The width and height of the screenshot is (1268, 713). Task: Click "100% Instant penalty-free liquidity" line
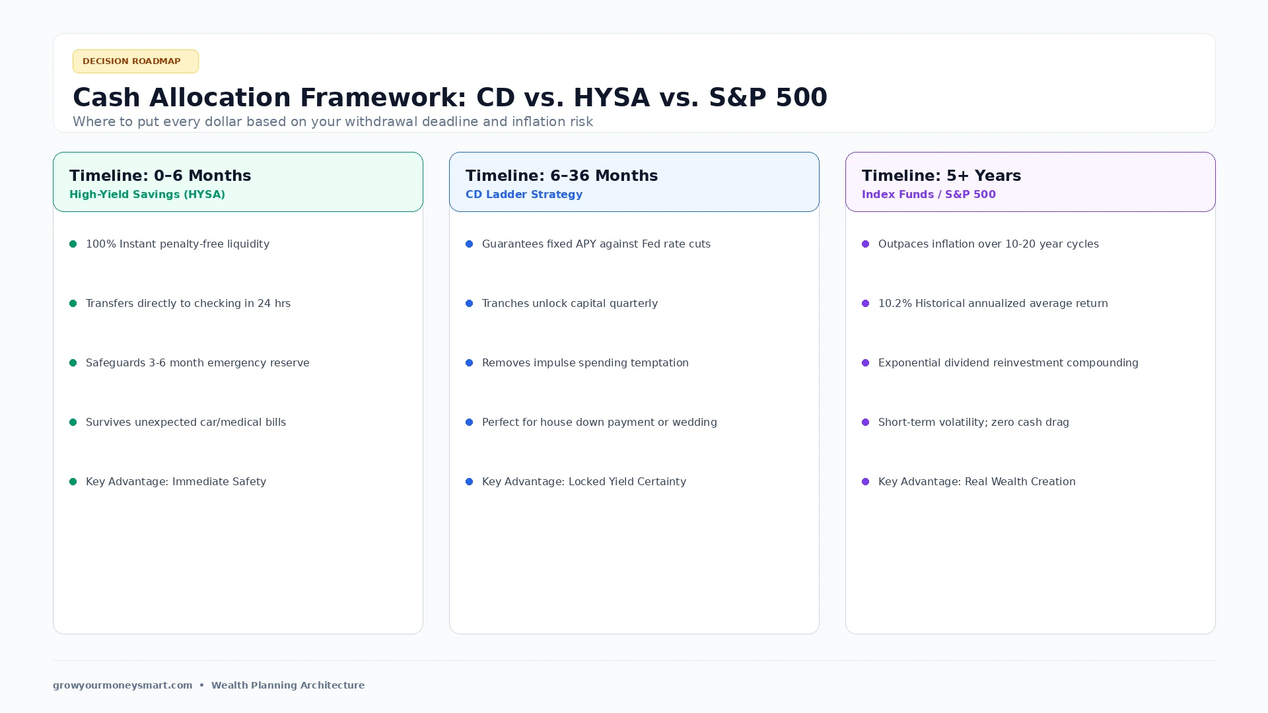click(x=178, y=244)
